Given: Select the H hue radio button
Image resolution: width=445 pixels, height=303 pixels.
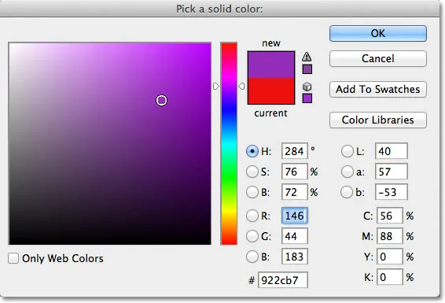Looking at the screenshot, I should (252, 151).
